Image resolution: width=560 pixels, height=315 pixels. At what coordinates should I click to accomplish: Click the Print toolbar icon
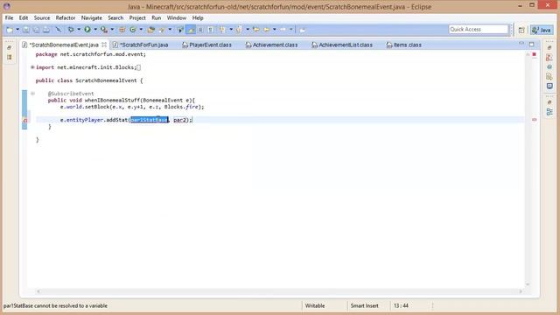tap(46, 30)
